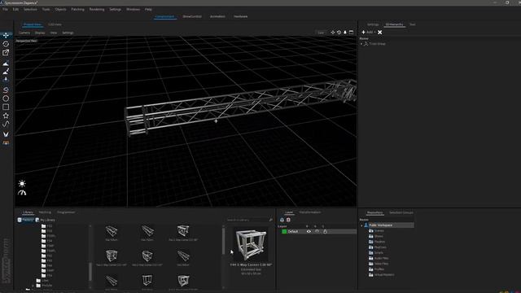Click the thumbnail grid vertical scrollbar

[223, 241]
